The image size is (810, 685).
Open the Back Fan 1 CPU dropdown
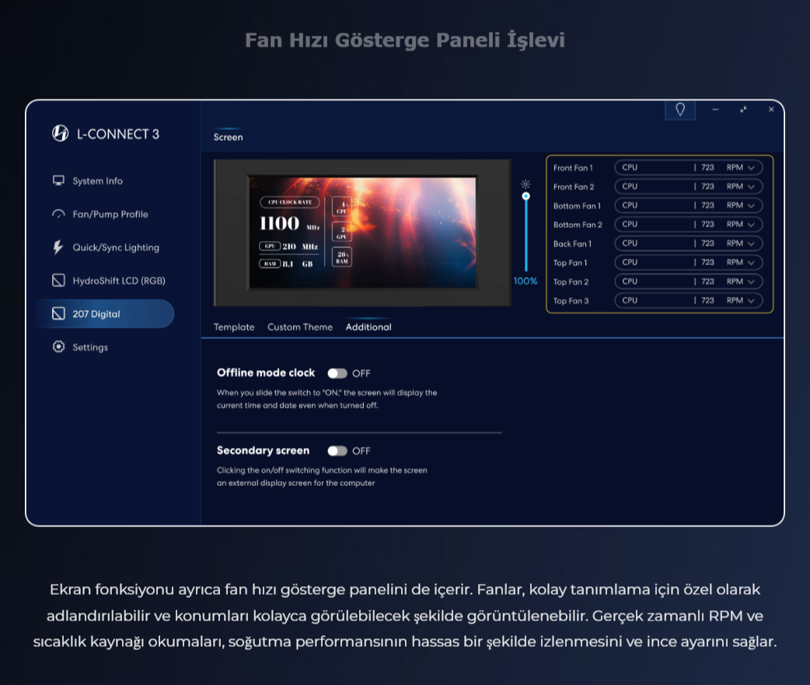[689, 243]
